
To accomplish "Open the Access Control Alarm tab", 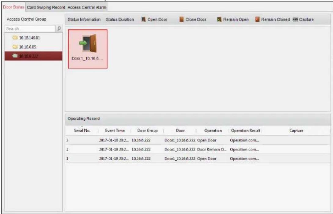I will (x=87, y=7).
